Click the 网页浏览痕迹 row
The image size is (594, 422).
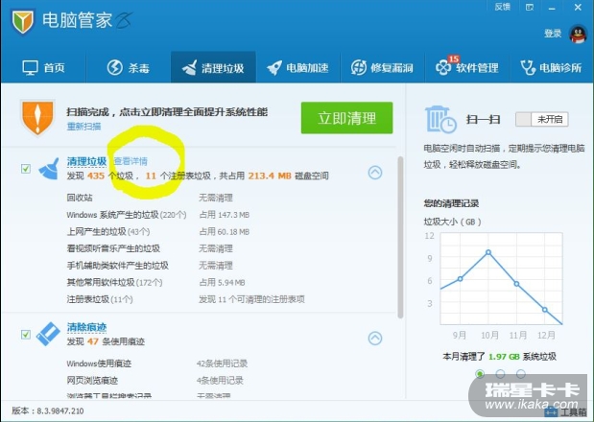(157, 381)
